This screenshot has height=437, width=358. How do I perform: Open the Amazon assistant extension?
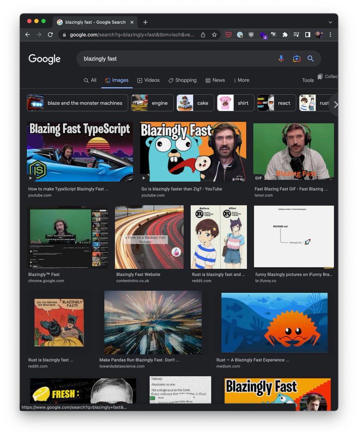point(274,35)
